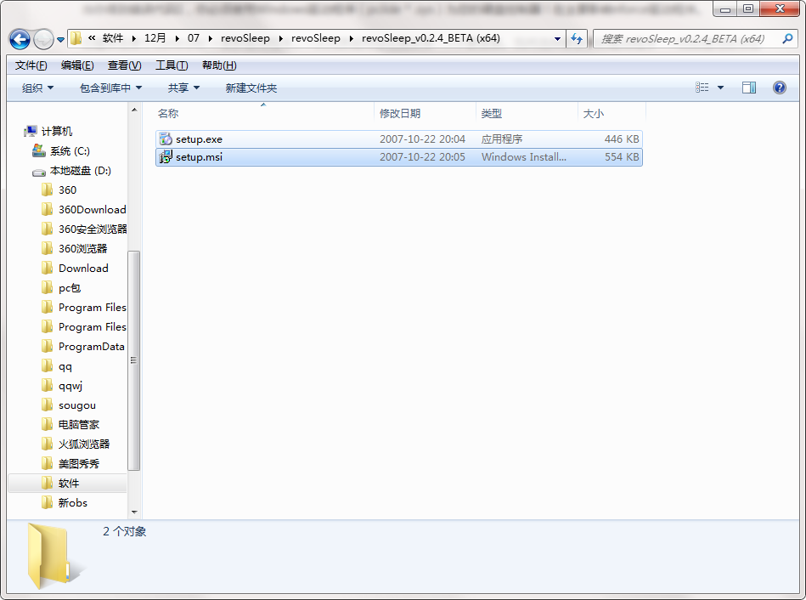Maximize the Explorer window
The width and height of the screenshot is (806, 600).
[748, 8]
